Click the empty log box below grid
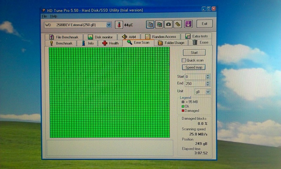 tap(110, 148)
